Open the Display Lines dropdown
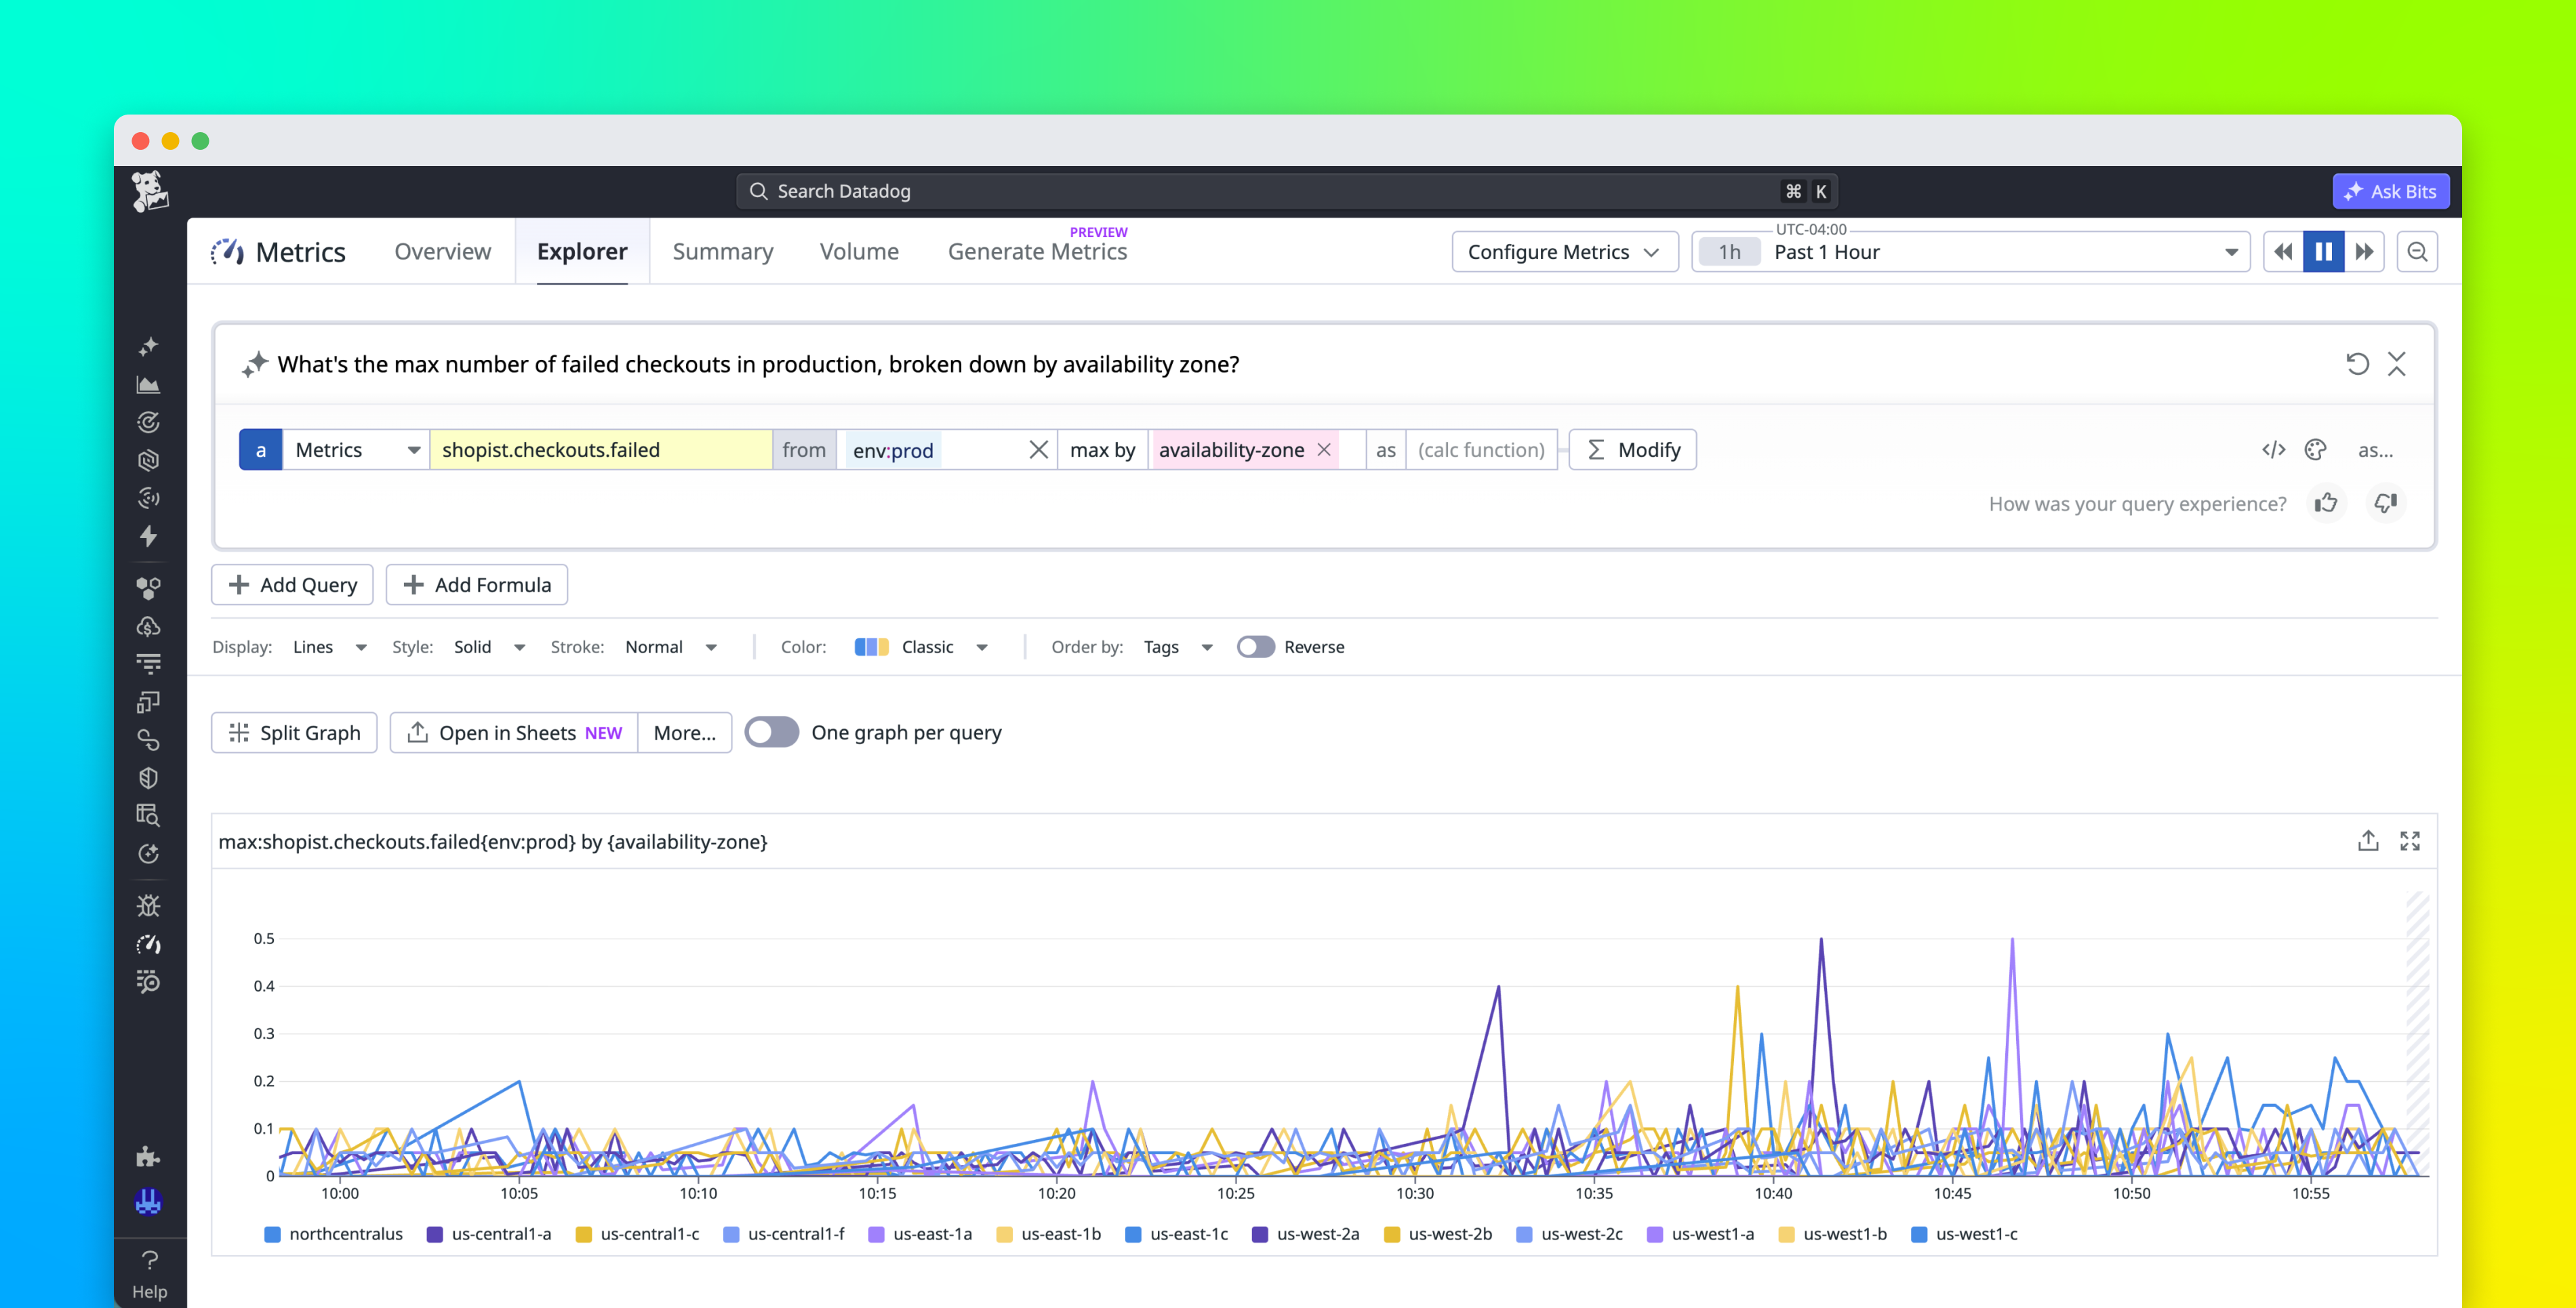 click(x=330, y=647)
